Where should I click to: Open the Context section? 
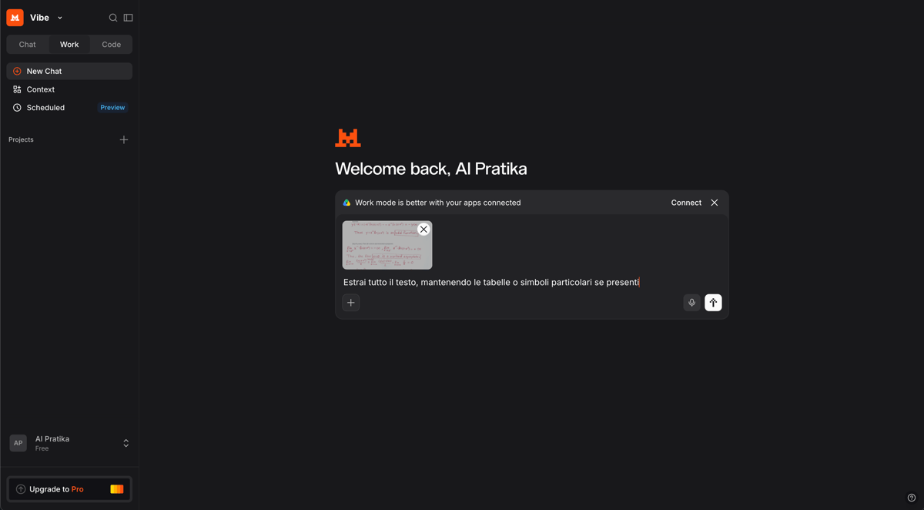(69, 89)
